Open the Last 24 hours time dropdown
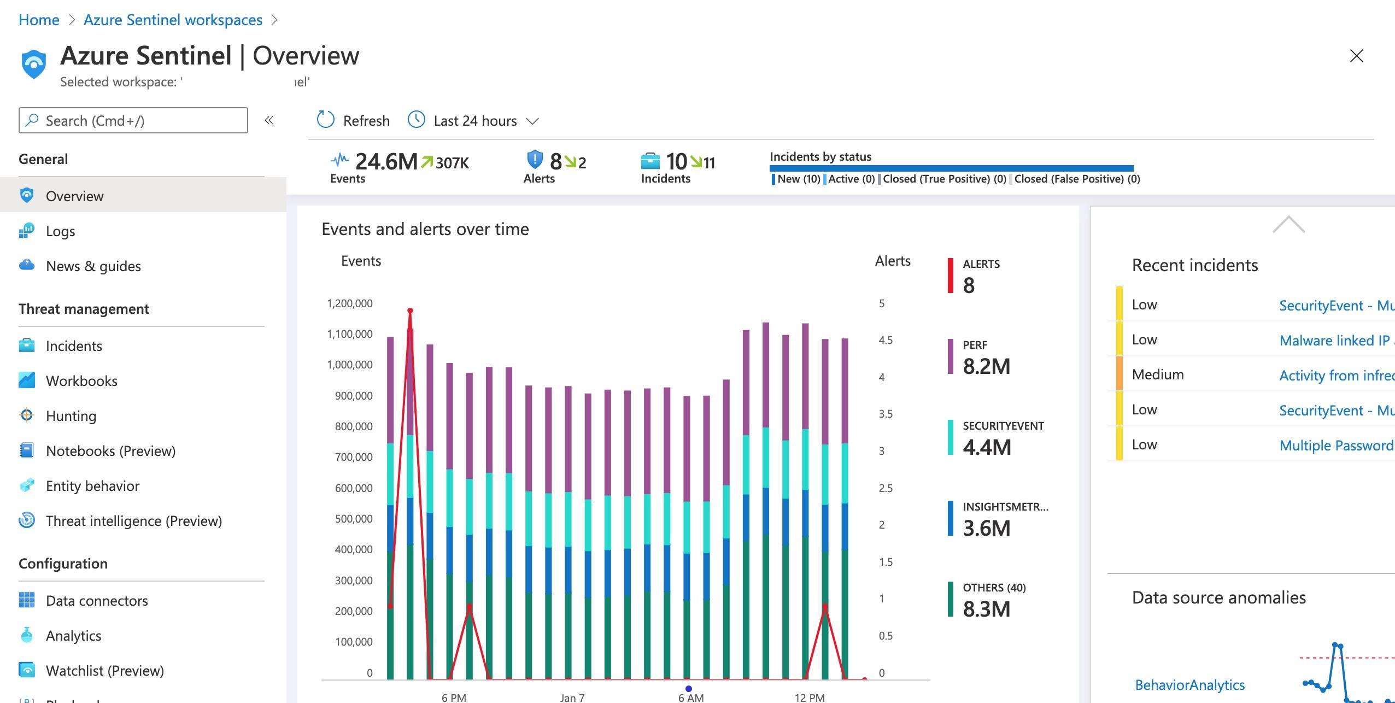This screenshot has height=703, width=1395. (474, 121)
